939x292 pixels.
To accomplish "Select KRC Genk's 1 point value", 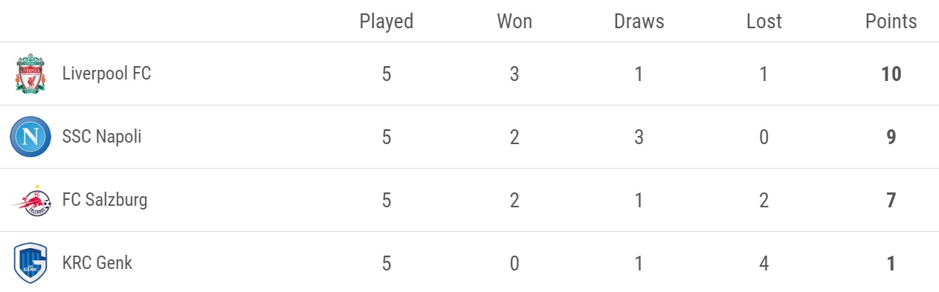I will 891,263.
